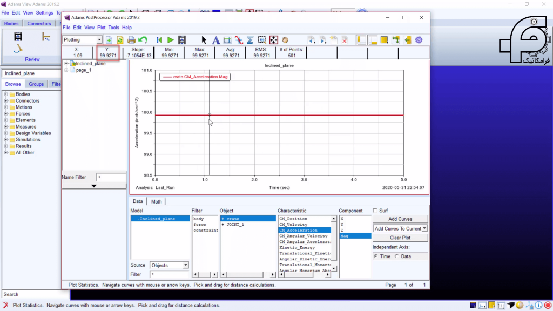Open the Add Curves To Current dropdown

click(424, 228)
